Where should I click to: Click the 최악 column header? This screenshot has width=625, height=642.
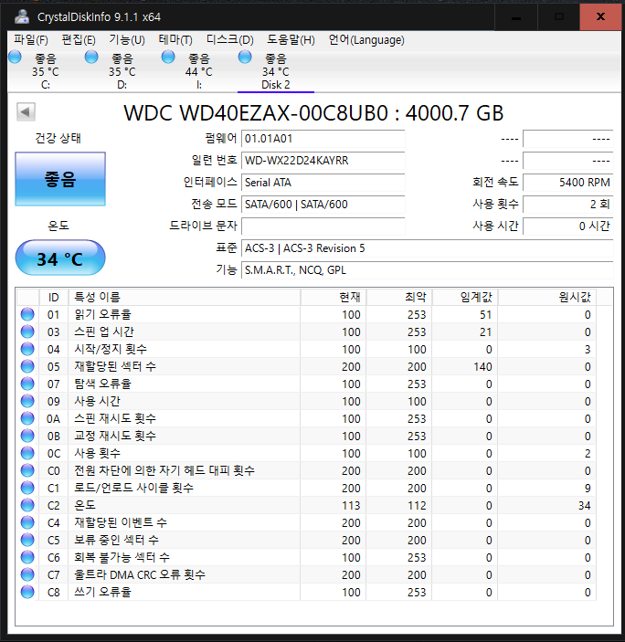pyautogui.click(x=399, y=297)
